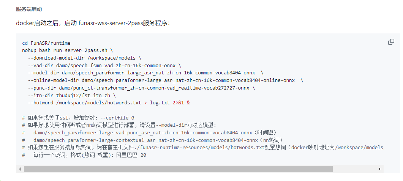
Task: Click the --itn-dir thuduj12/fst_itn_zh line
Action: pyautogui.click(x=71, y=95)
